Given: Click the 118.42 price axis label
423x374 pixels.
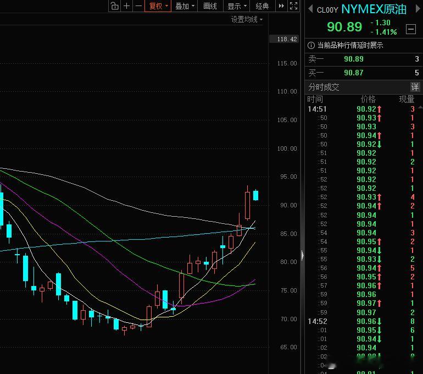Looking at the screenshot, I should pyautogui.click(x=287, y=39).
